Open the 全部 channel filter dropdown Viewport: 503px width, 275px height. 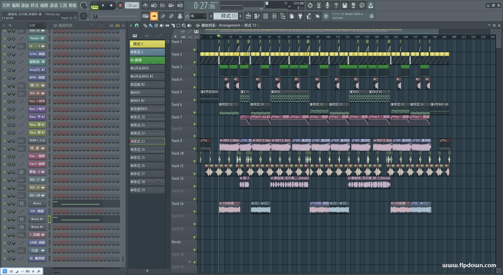tap(37, 25)
